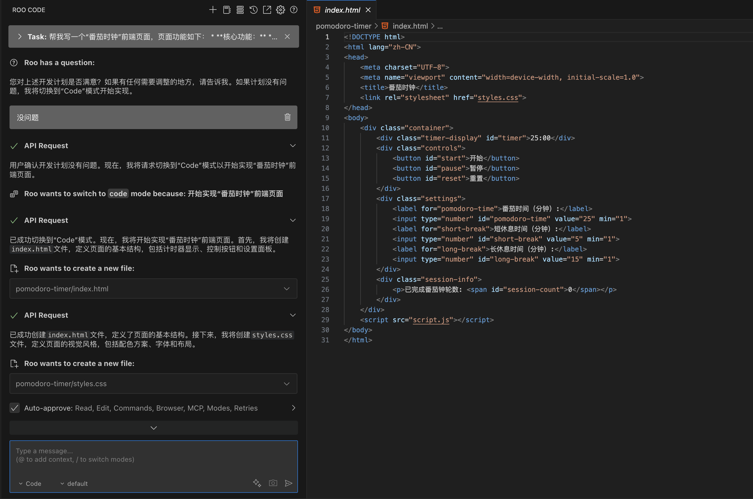Attach a screenshot via the camera icon

coord(273,483)
